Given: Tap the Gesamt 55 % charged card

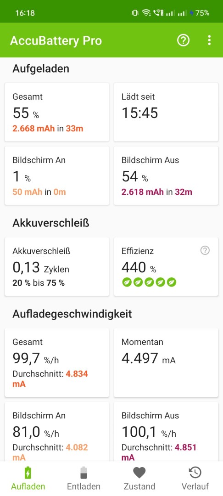Looking at the screenshot, I should click(57, 113).
